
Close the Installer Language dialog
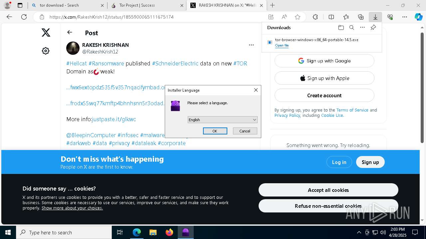pos(256,90)
